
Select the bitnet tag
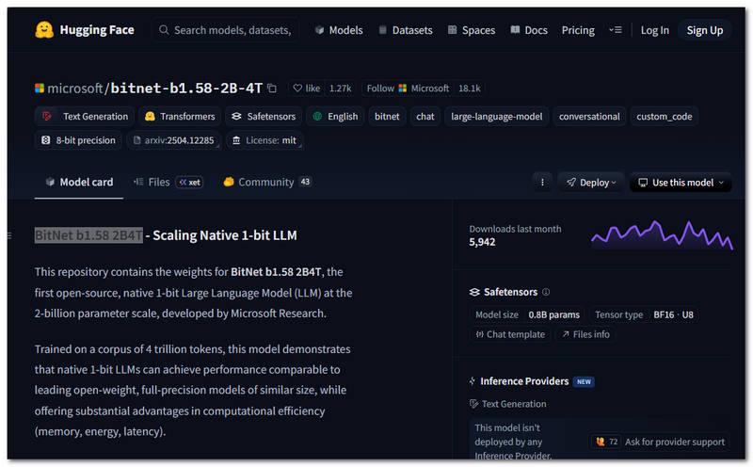[x=387, y=117]
